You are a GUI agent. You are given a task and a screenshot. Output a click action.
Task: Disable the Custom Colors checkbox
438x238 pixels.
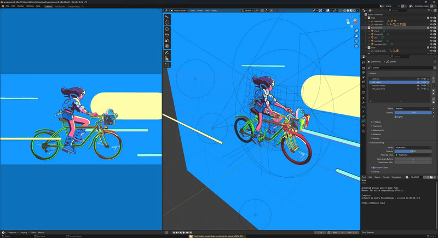click(x=373, y=167)
